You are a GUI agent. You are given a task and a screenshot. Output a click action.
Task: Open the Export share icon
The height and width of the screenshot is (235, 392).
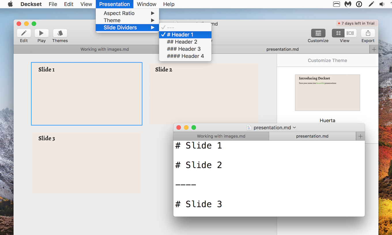coord(368,33)
